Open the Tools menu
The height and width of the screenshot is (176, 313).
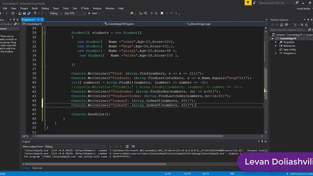(x=66, y=8)
